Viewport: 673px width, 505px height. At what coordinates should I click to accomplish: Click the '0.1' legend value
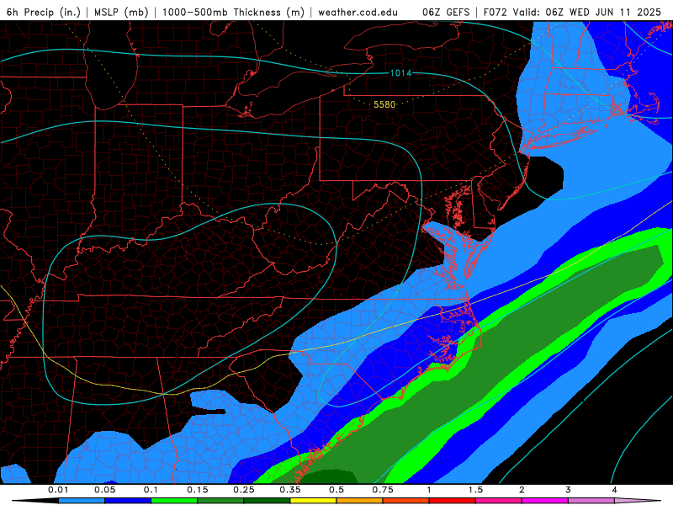(151, 490)
